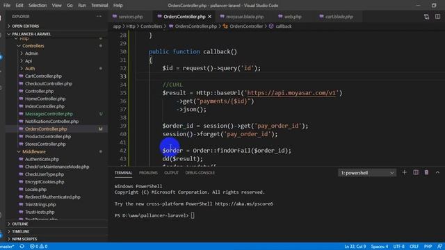The height and width of the screenshot is (250, 445).
Task: Click OrdersController class in breadcrumb
Action: click(246, 26)
